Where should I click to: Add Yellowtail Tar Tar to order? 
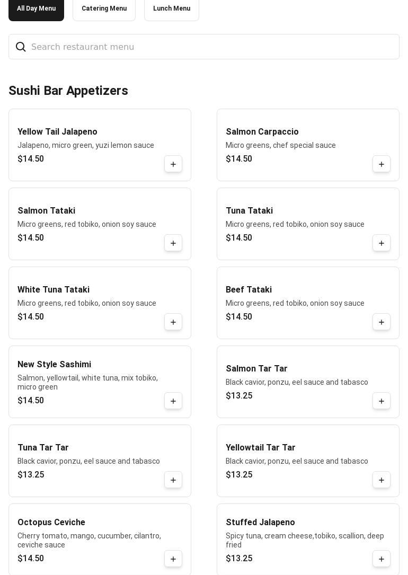[x=382, y=480]
